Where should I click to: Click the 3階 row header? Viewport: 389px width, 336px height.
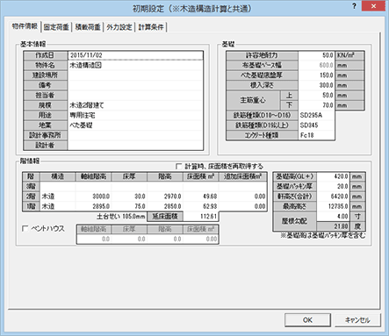point(31,186)
